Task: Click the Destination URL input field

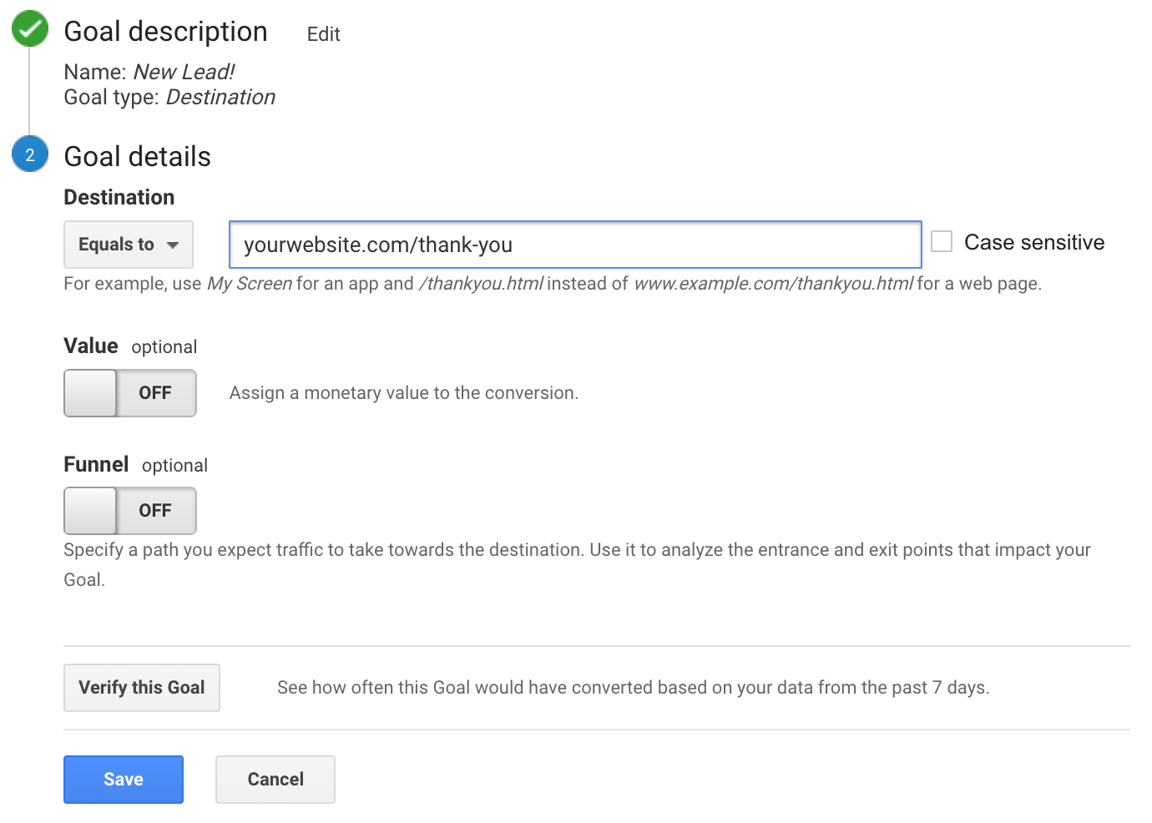Action: 575,245
